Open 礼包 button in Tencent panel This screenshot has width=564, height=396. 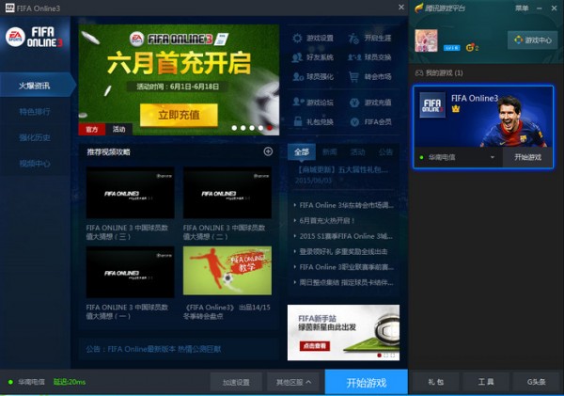click(435, 382)
